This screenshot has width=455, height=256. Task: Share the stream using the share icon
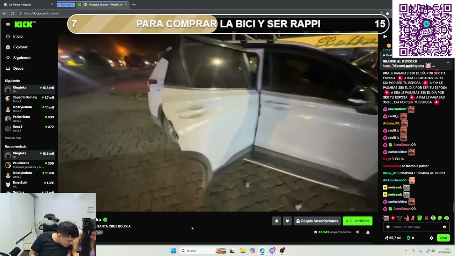point(357,232)
